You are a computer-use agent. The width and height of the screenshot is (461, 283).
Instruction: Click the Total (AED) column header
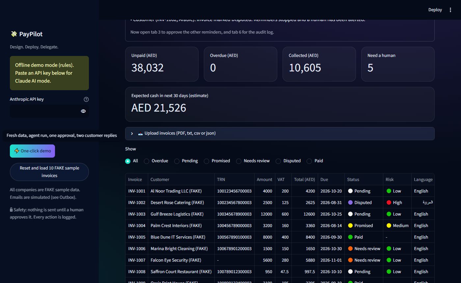coord(305,179)
